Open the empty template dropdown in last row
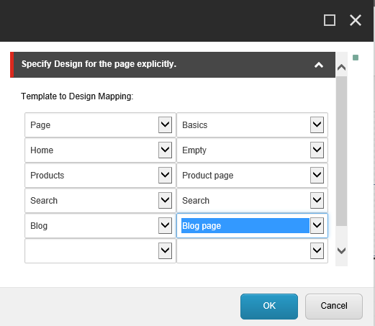This screenshot has height=326, width=375. pos(165,250)
